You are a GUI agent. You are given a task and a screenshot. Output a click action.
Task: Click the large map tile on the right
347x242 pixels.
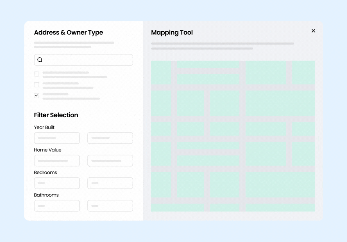pos(280,103)
